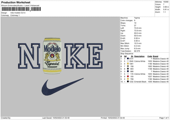Click the Description column header

pyautogui.click(x=139, y=56)
